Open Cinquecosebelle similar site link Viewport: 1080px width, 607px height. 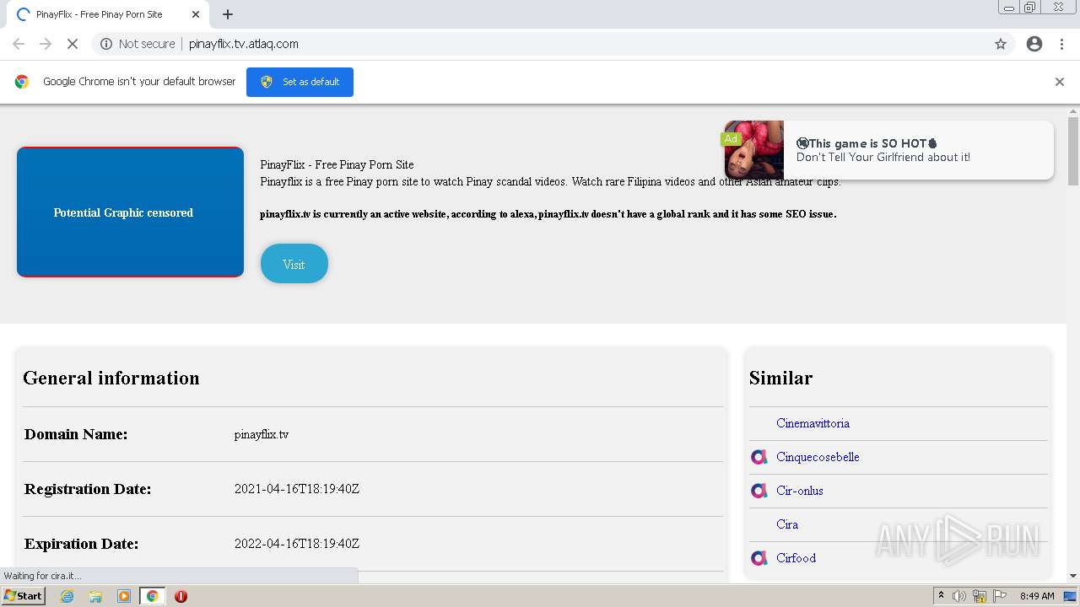pos(818,457)
